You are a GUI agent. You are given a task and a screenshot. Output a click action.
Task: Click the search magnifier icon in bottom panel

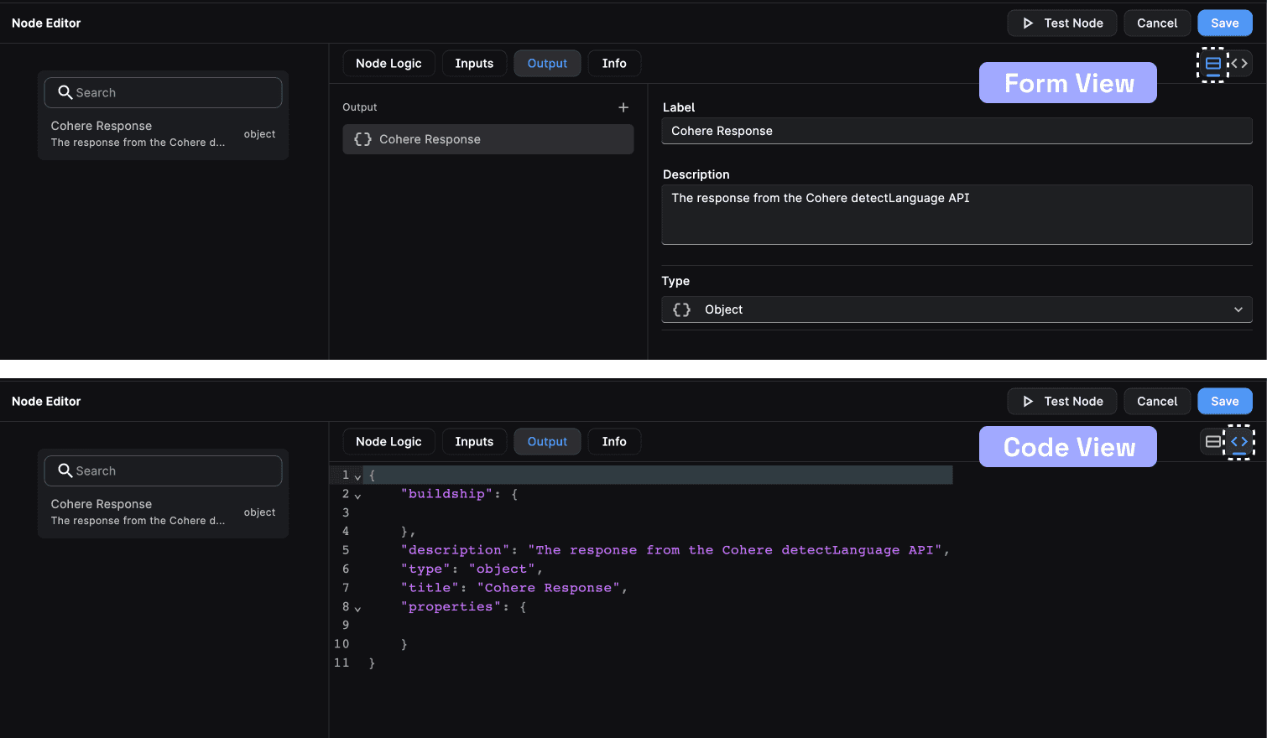(65, 470)
